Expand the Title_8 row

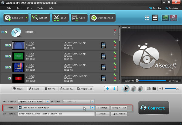6,56
